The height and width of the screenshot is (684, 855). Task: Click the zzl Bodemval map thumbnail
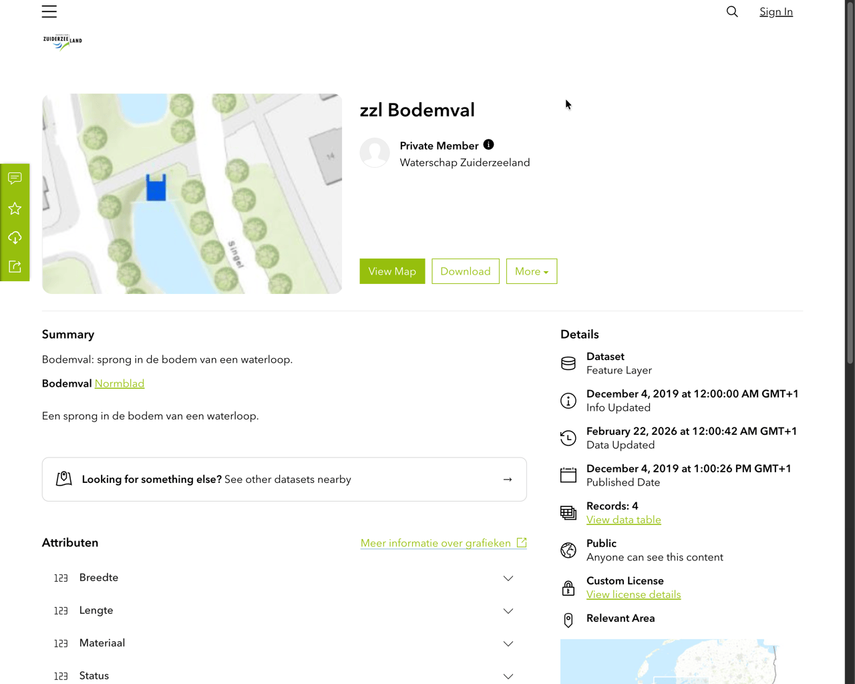click(192, 194)
